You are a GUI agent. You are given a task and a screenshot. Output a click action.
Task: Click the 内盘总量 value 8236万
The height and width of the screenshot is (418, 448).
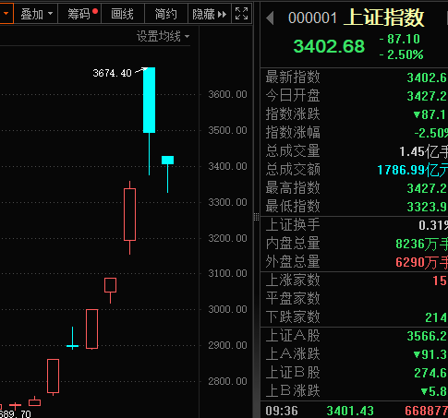point(421,244)
